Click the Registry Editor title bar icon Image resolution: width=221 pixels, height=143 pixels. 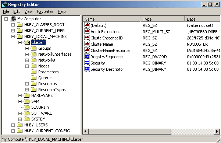tap(4, 4)
